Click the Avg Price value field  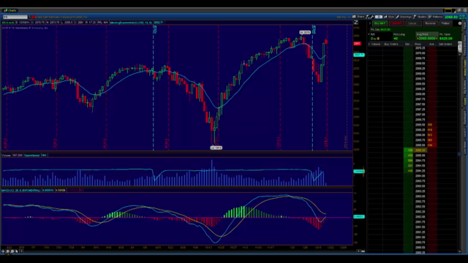427,39
